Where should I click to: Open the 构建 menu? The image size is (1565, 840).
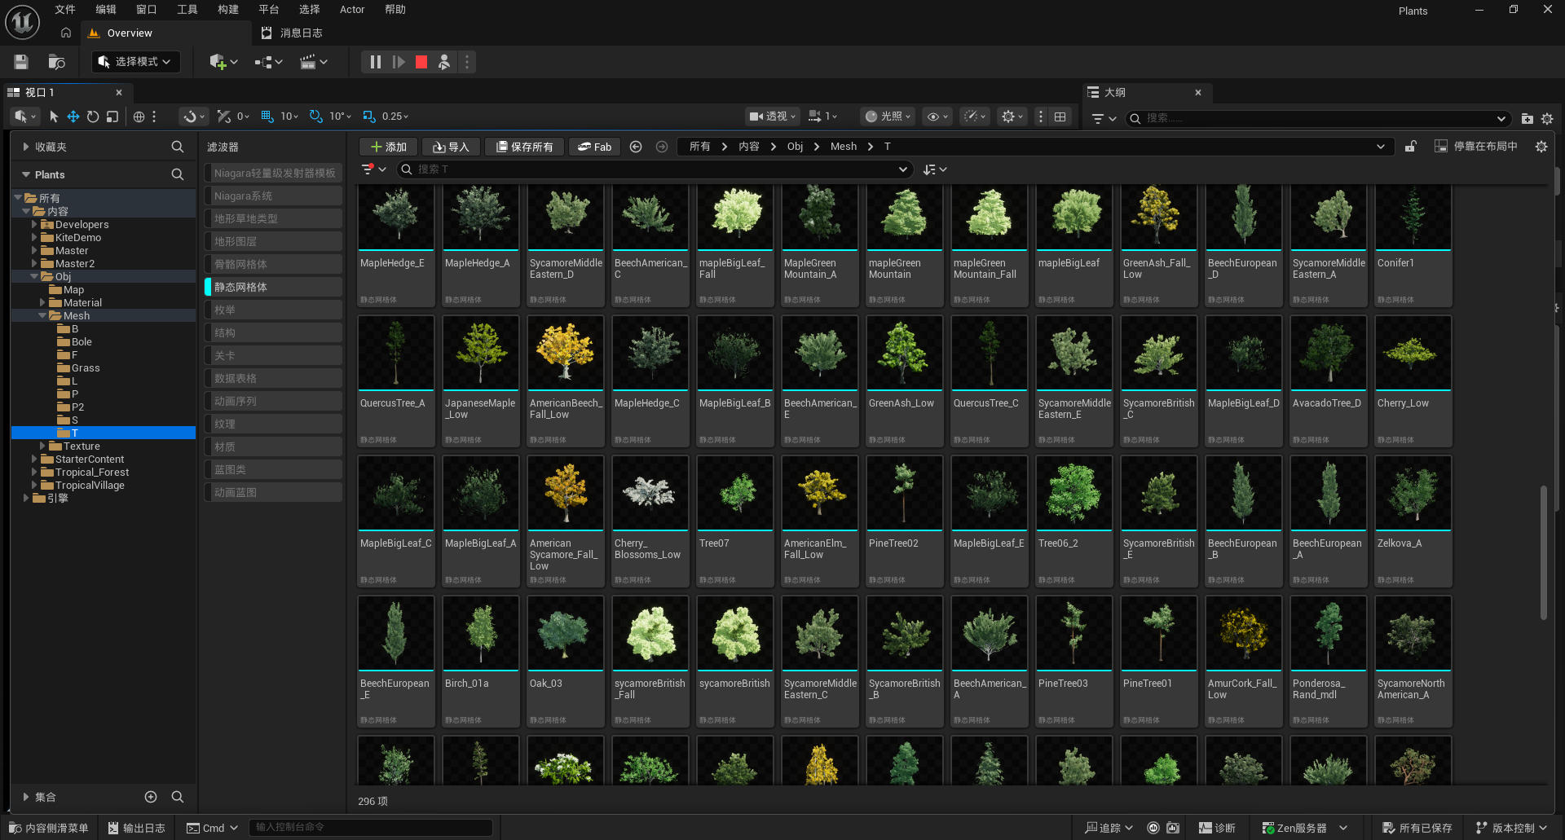[x=228, y=10]
